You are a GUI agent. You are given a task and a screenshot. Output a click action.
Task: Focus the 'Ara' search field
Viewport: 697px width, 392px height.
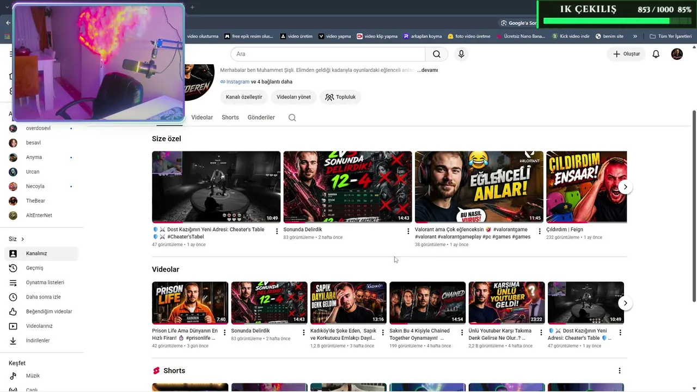pos(328,54)
